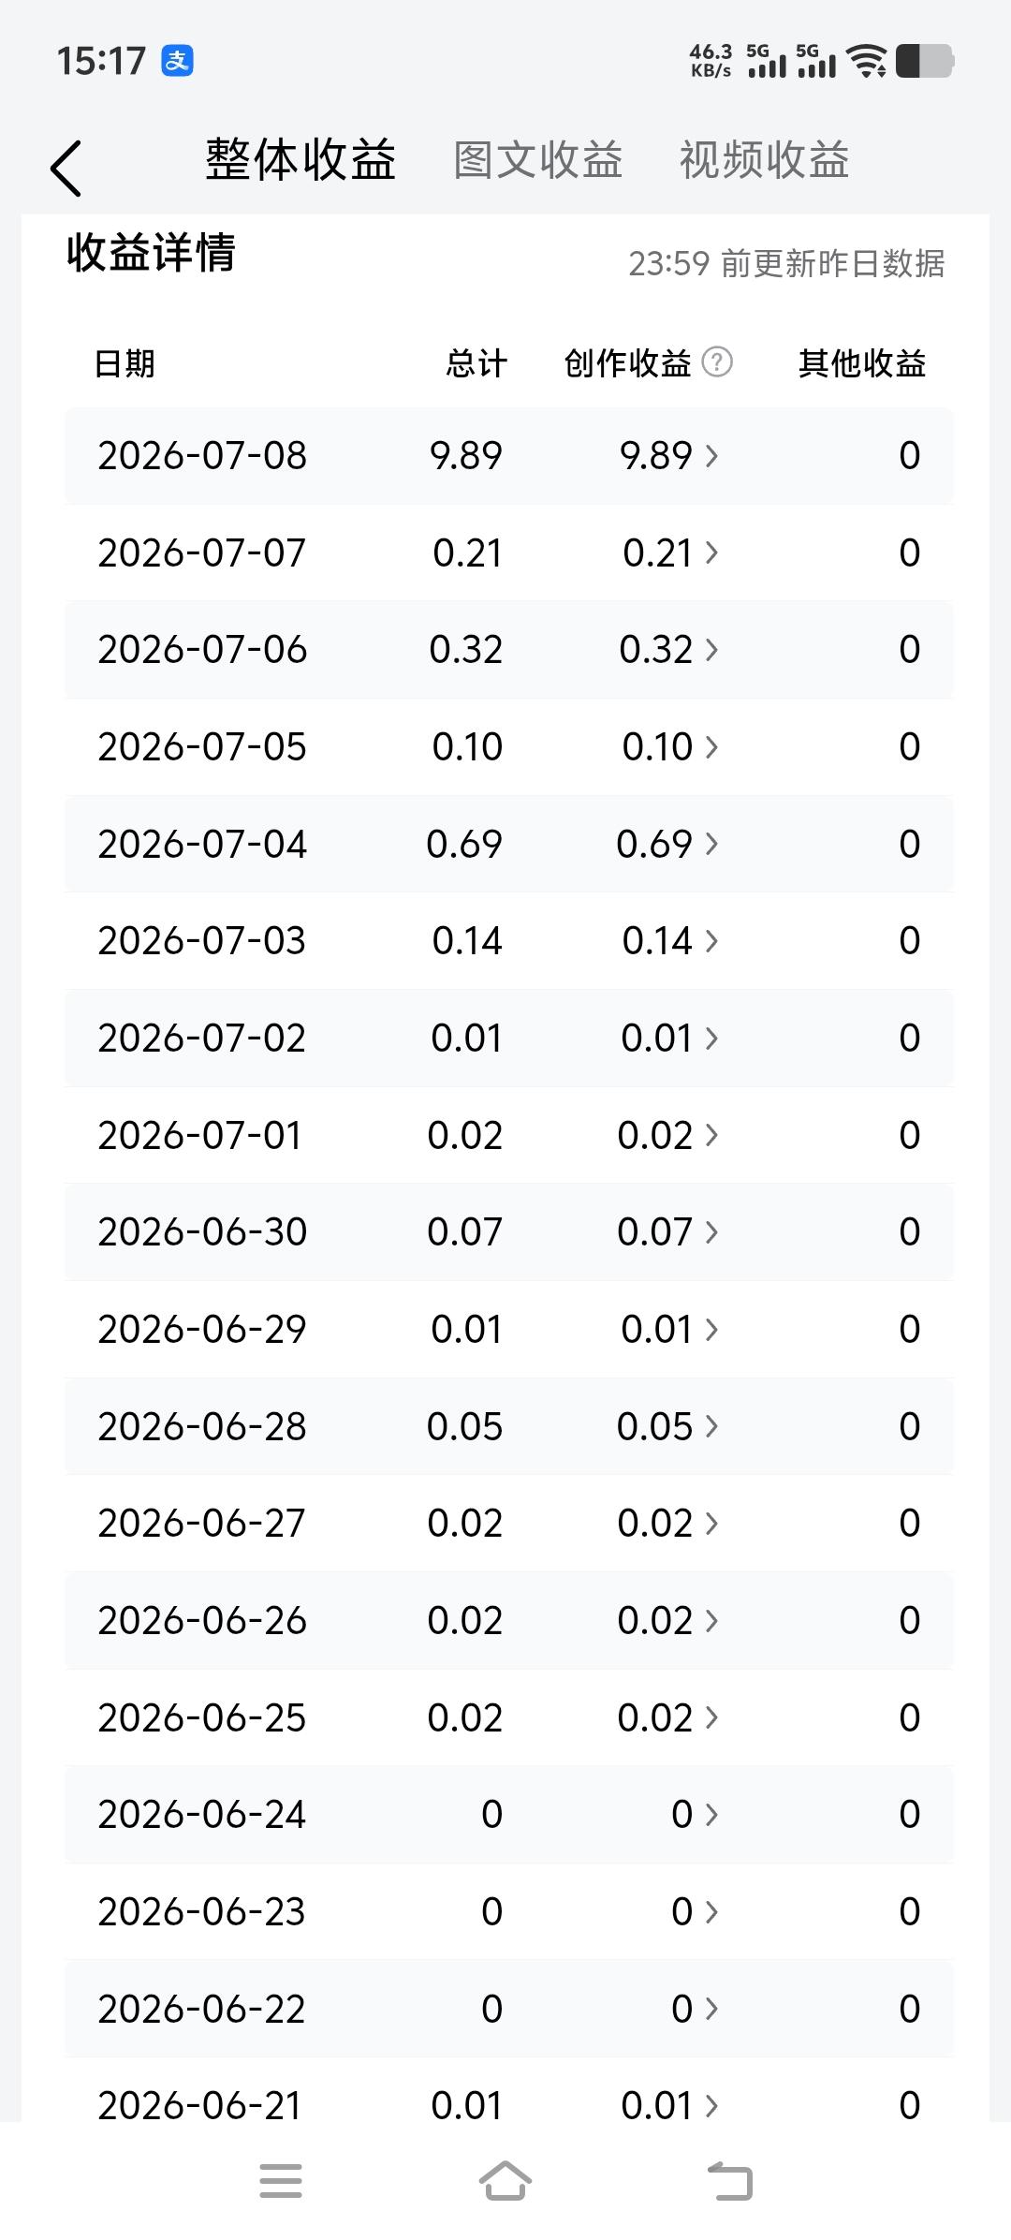Tap the Alipay icon in status bar

pos(177,61)
